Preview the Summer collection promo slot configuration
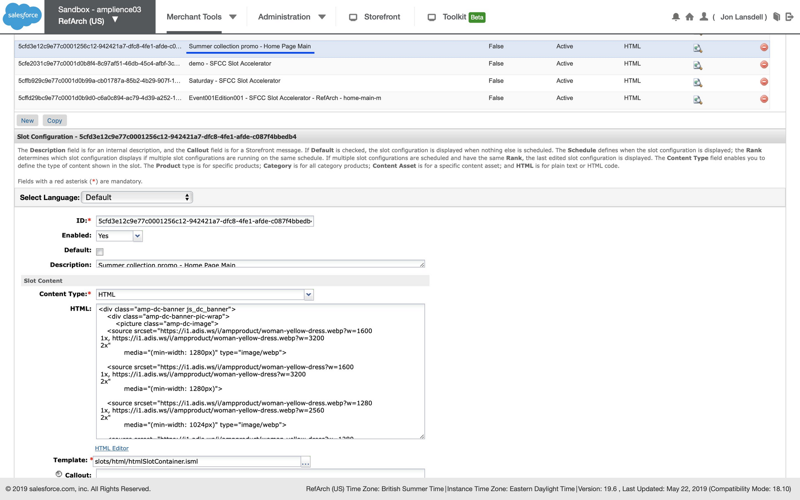800x500 pixels. (x=698, y=48)
